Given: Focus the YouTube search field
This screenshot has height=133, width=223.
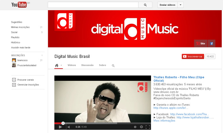Looking at the screenshot, I should click(x=93, y=5).
